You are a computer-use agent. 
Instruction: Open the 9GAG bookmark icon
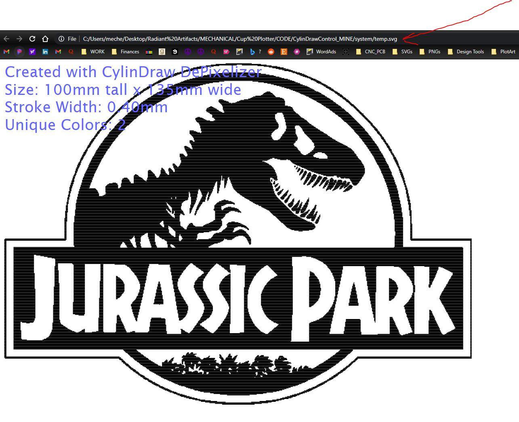pos(174,51)
